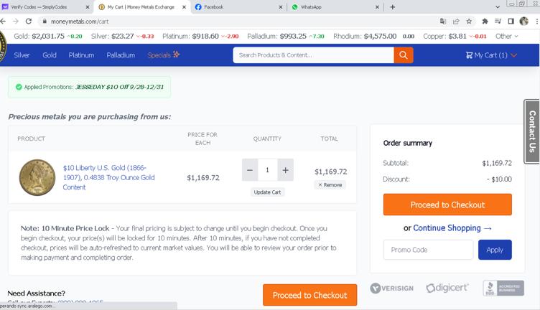Click the DigiCert trust badge
Screen dimensions: 540x310
(447, 288)
